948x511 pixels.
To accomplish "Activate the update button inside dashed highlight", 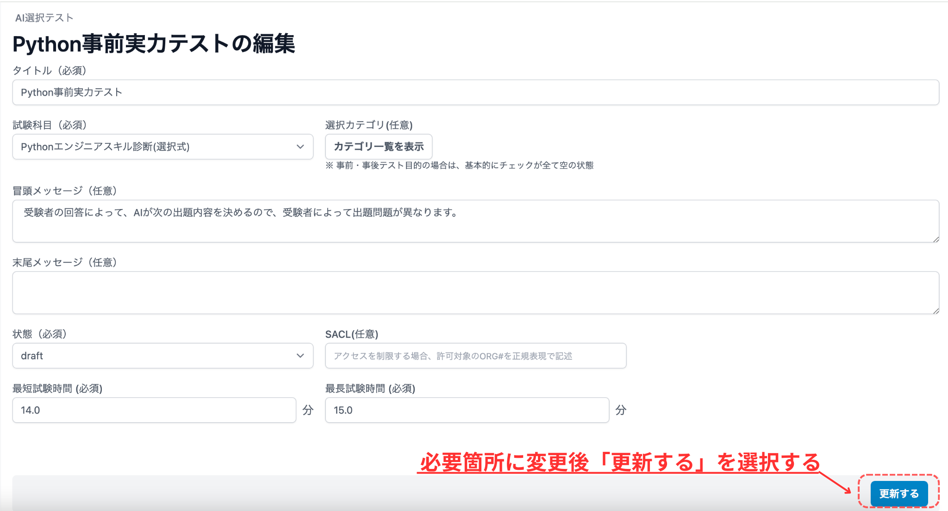I will point(898,493).
